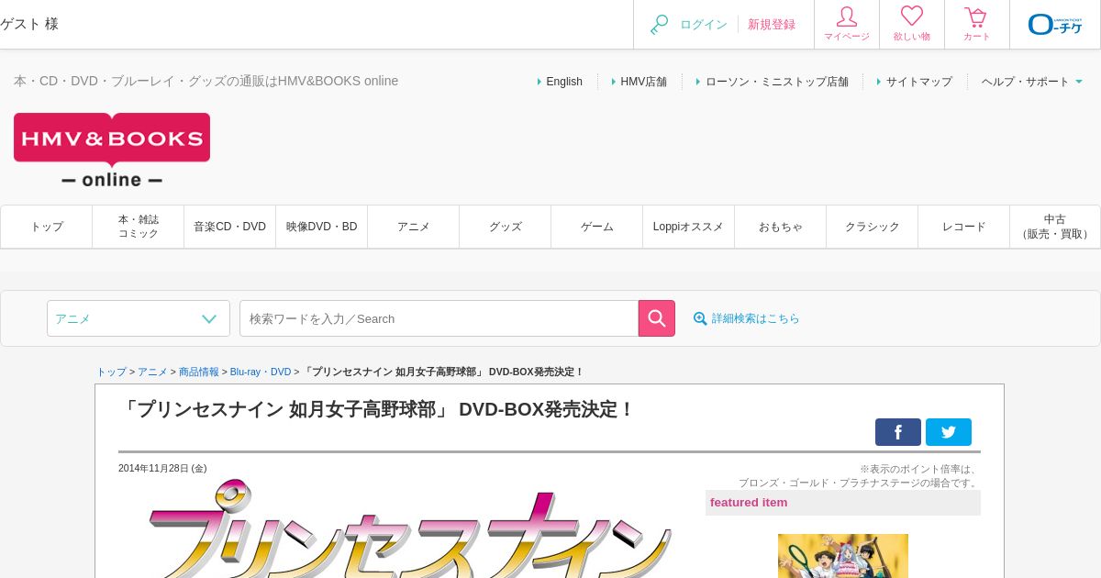Select the ゲーム navigation tab

pos(597,227)
